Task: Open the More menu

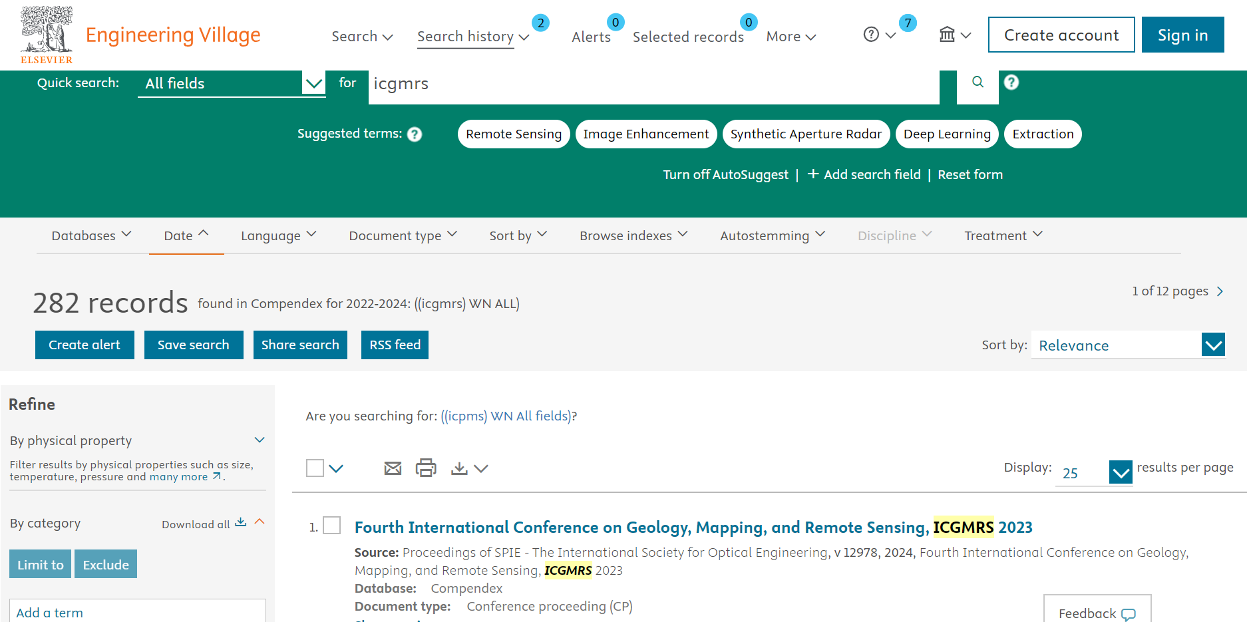Action: pyautogui.click(x=791, y=37)
